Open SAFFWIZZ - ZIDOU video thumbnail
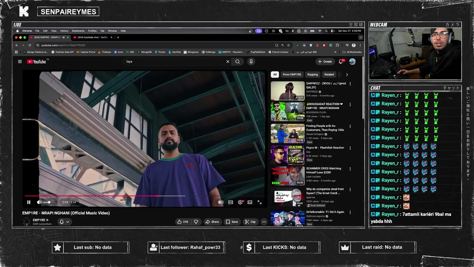474x267 pixels. (x=287, y=91)
